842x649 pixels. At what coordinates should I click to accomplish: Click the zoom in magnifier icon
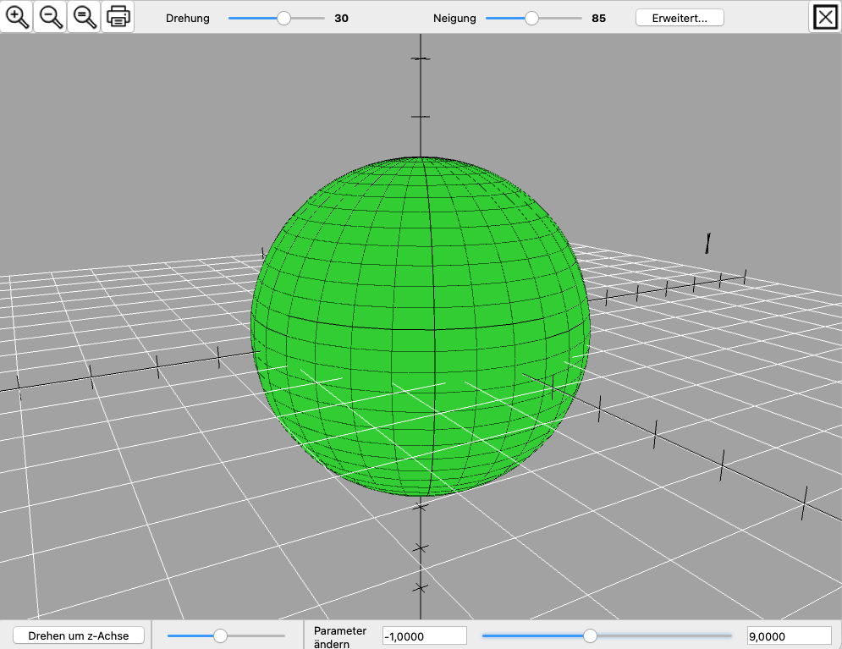coord(17,17)
